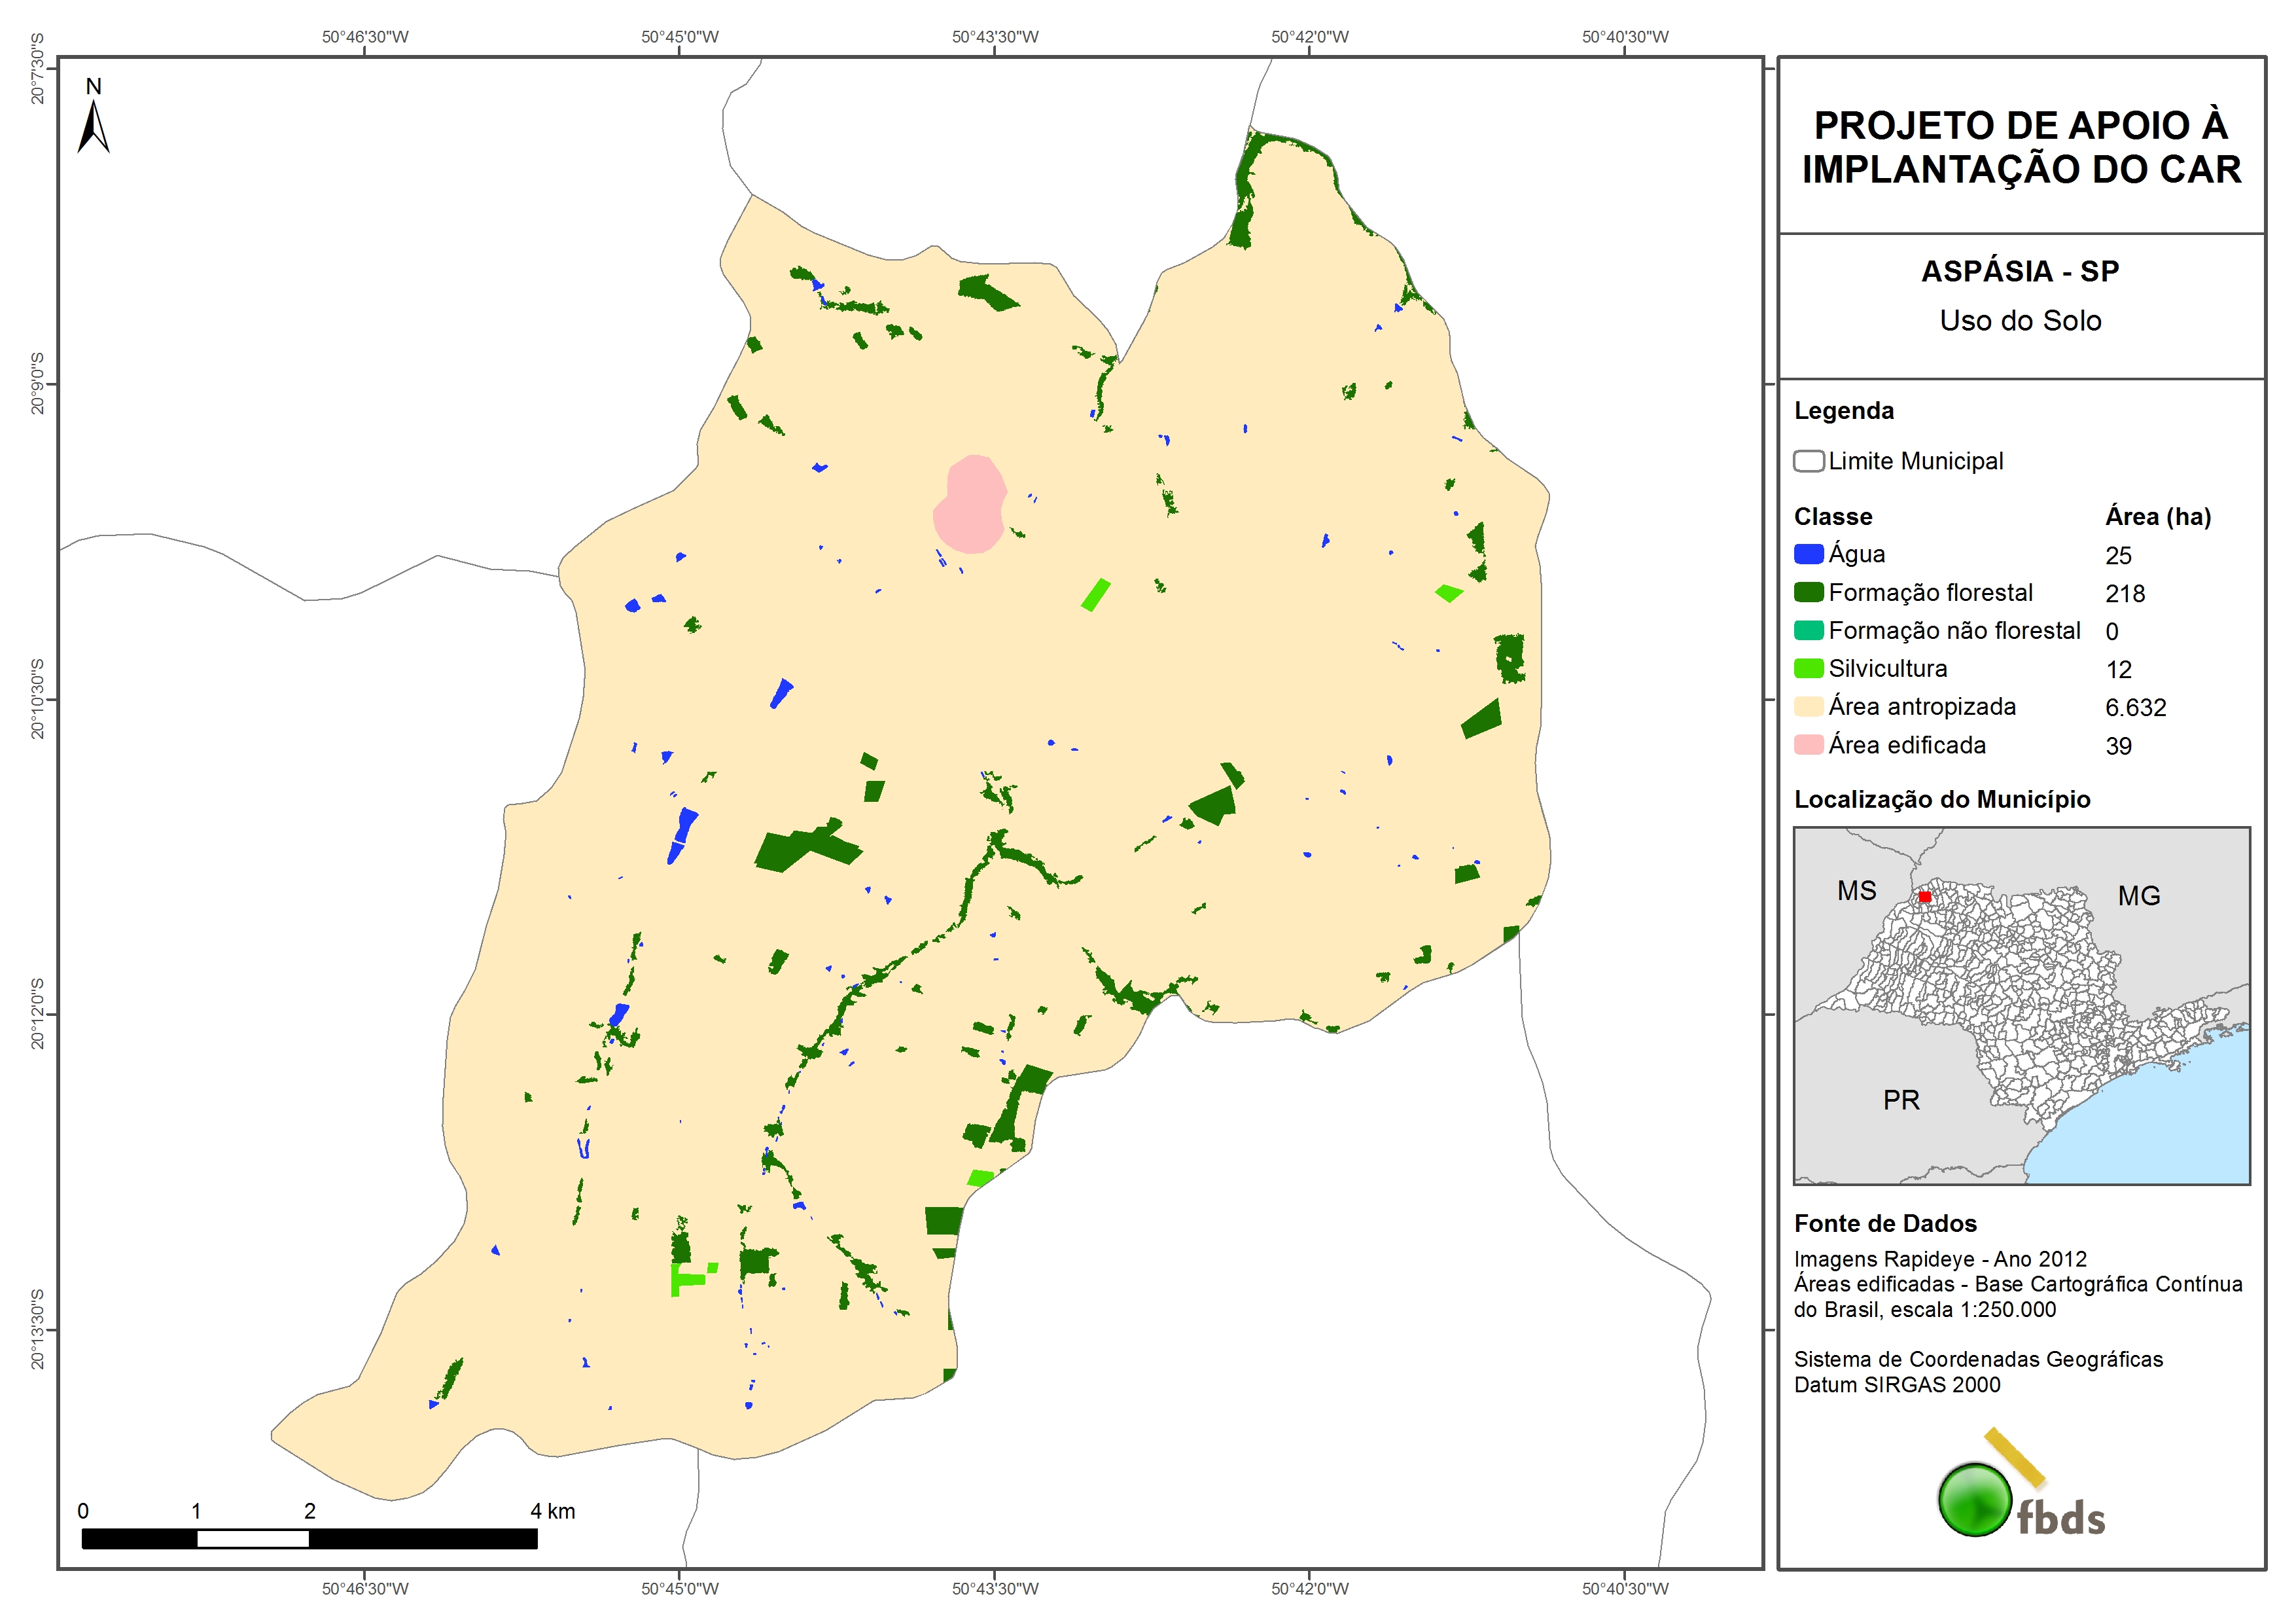Click the PR state label on inset map

click(1901, 1100)
